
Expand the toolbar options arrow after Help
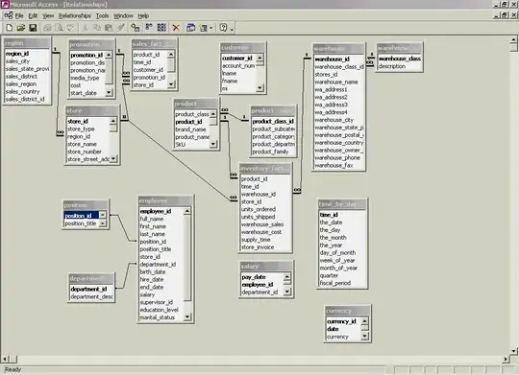point(232,30)
